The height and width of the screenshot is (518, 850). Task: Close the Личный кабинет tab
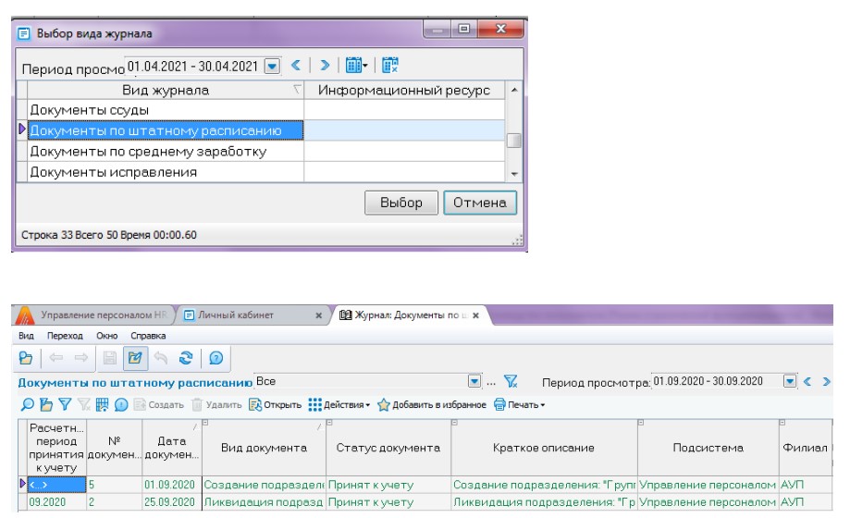click(x=319, y=315)
